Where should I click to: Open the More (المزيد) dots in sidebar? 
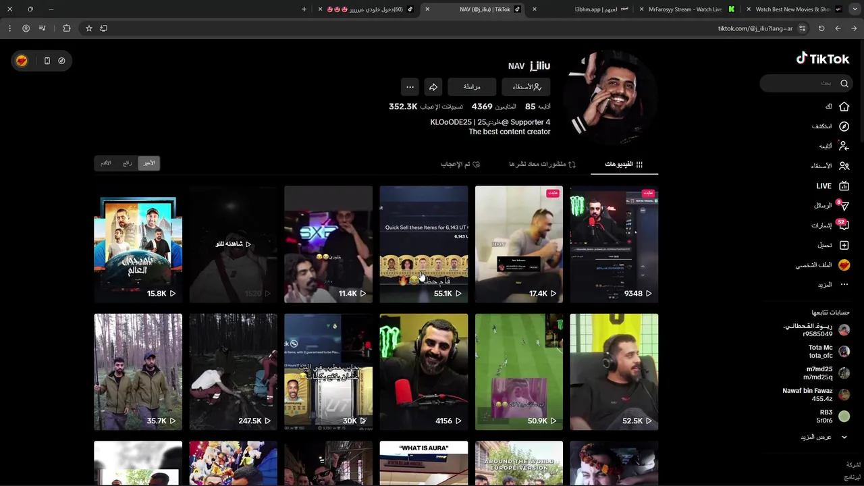click(844, 285)
